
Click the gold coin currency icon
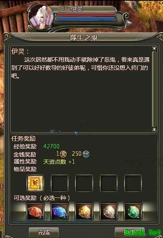tap(63, 154)
